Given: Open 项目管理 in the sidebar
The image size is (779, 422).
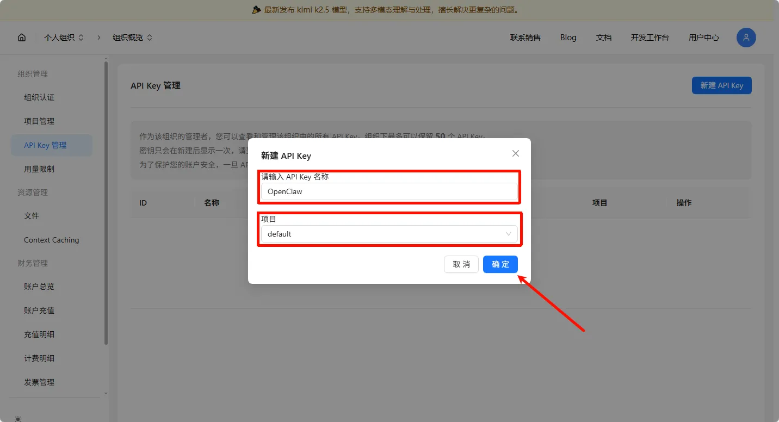Looking at the screenshot, I should [39, 121].
